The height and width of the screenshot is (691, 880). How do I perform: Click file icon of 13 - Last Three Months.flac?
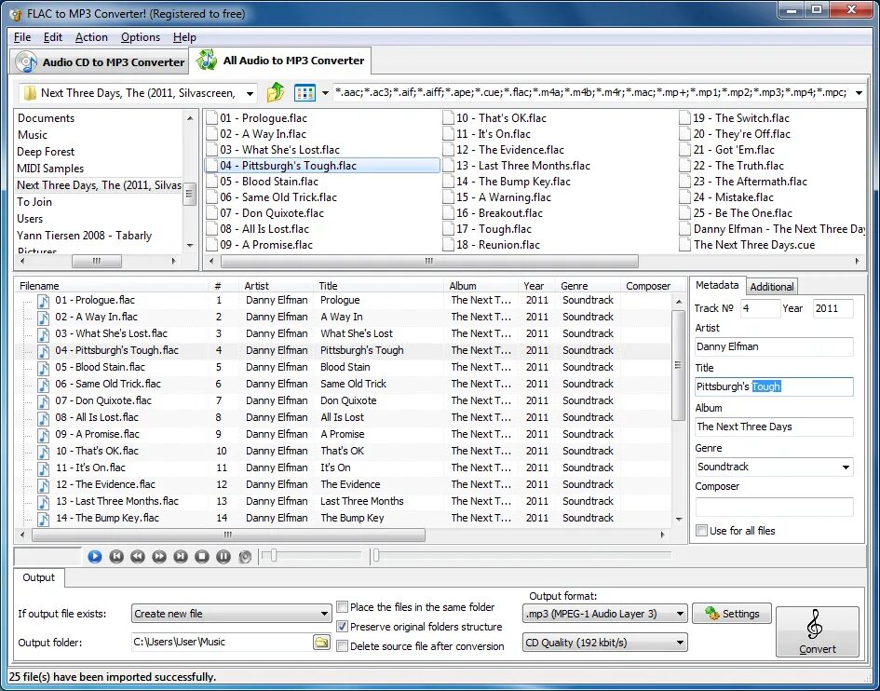pyautogui.click(x=448, y=166)
